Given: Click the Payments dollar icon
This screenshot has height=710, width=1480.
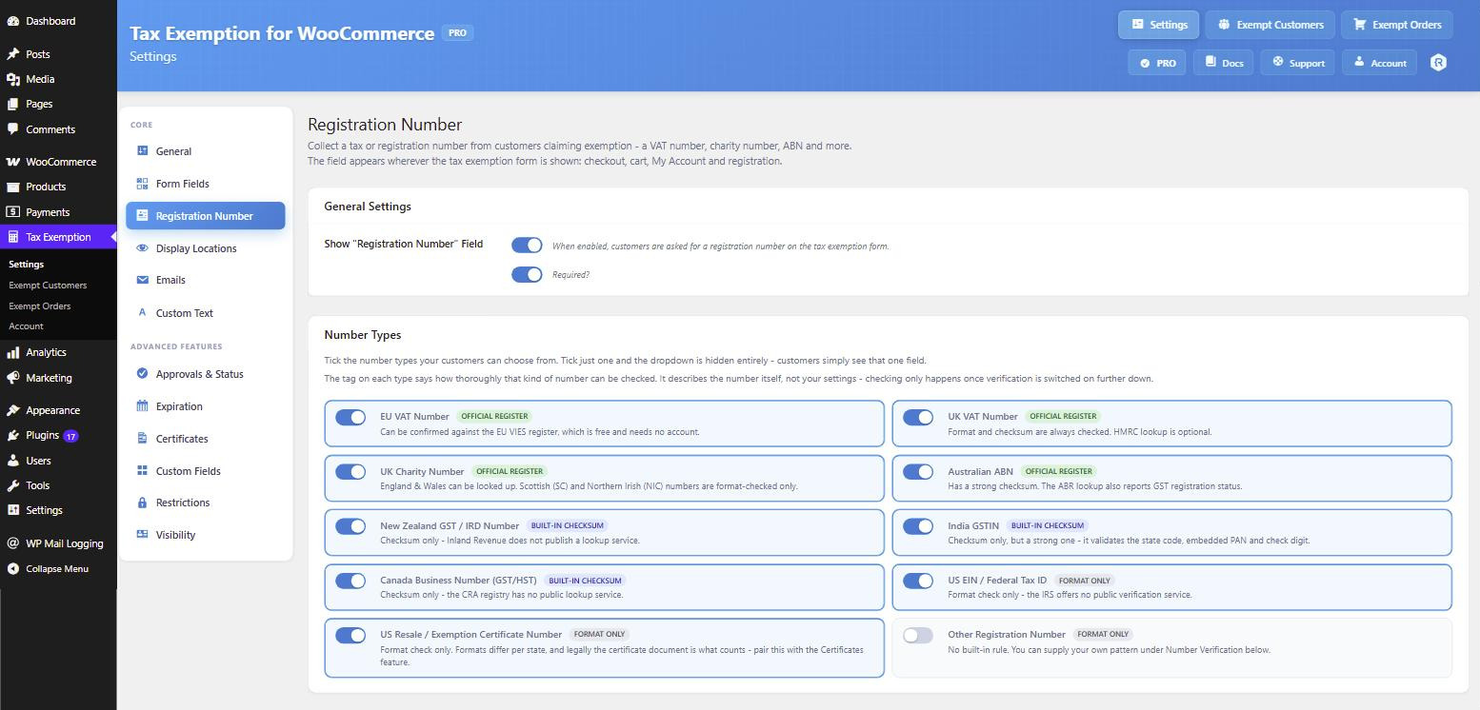Looking at the screenshot, I should (x=12, y=212).
